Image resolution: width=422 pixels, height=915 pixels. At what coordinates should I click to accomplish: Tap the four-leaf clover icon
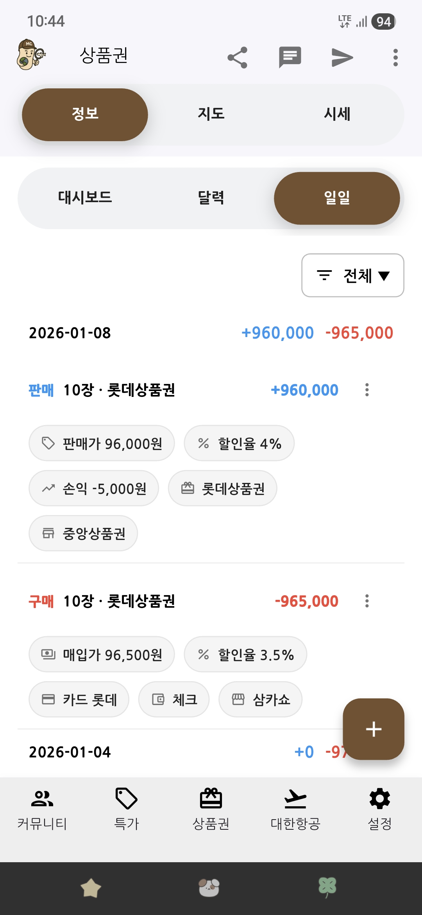(327, 887)
